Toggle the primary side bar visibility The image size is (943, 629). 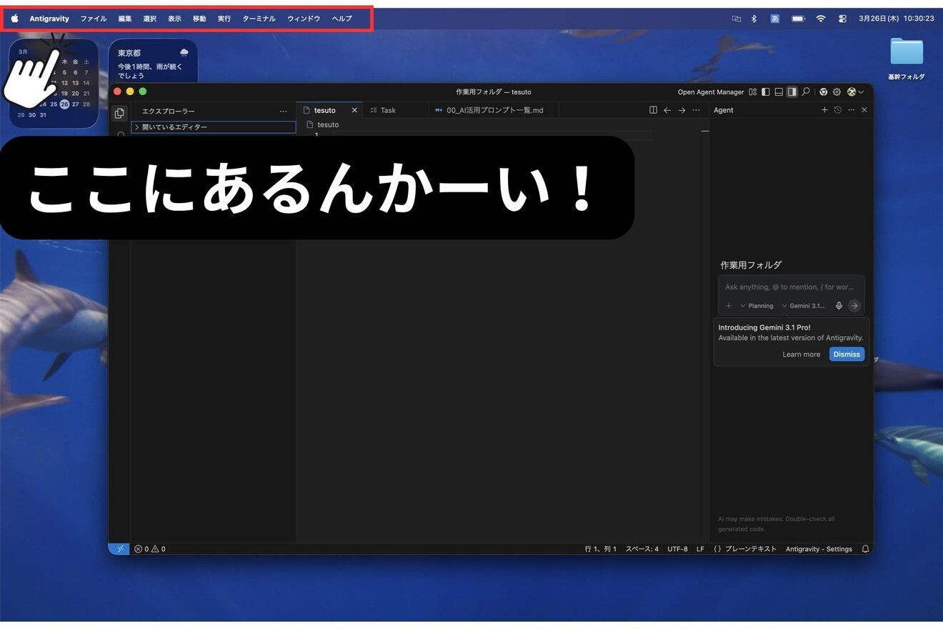click(766, 92)
